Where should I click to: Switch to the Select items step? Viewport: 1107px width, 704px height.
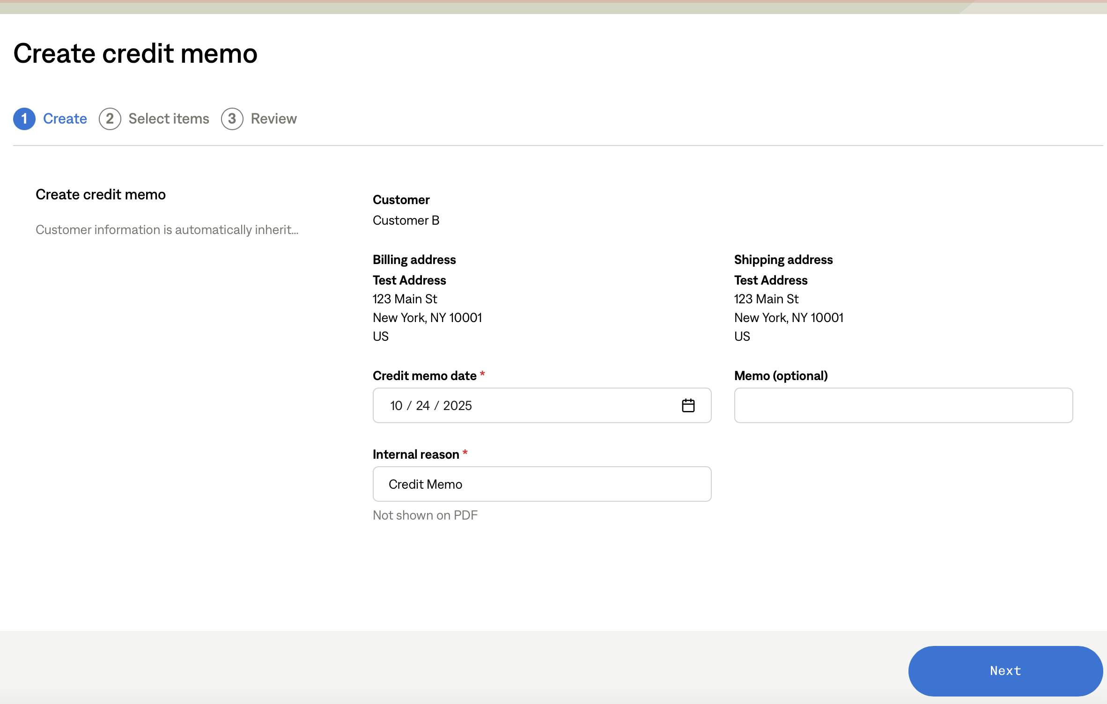[169, 119]
